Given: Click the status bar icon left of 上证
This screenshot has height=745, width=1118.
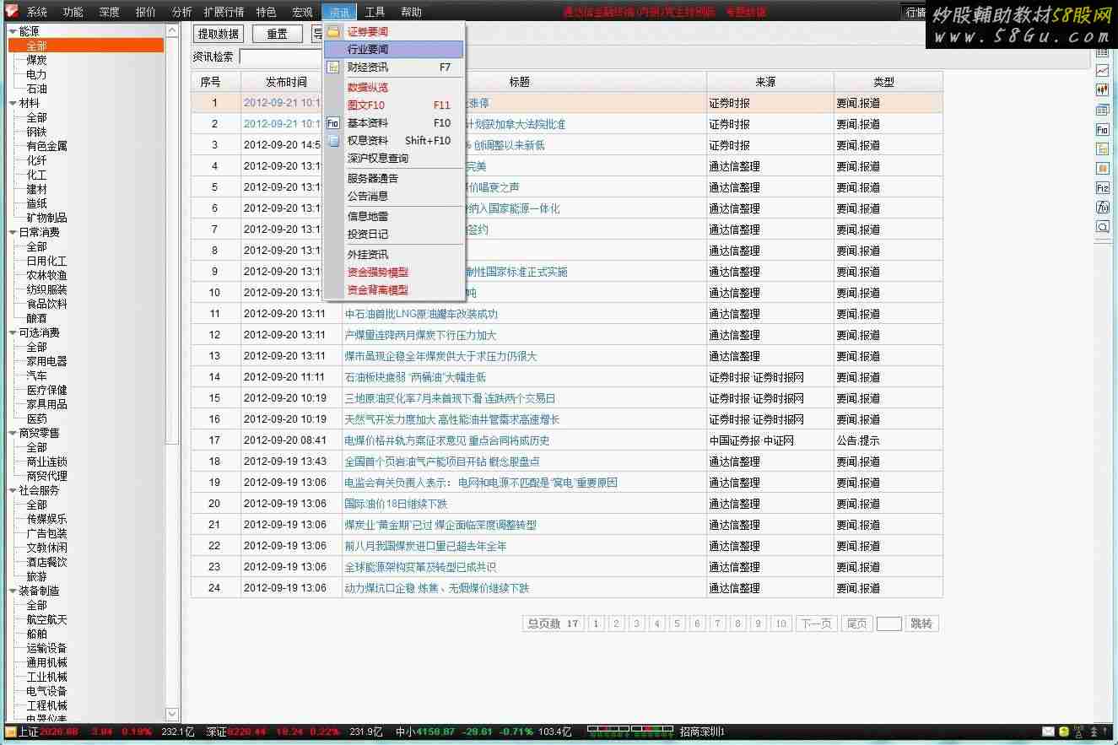Looking at the screenshot, I should tap(10, 732).
